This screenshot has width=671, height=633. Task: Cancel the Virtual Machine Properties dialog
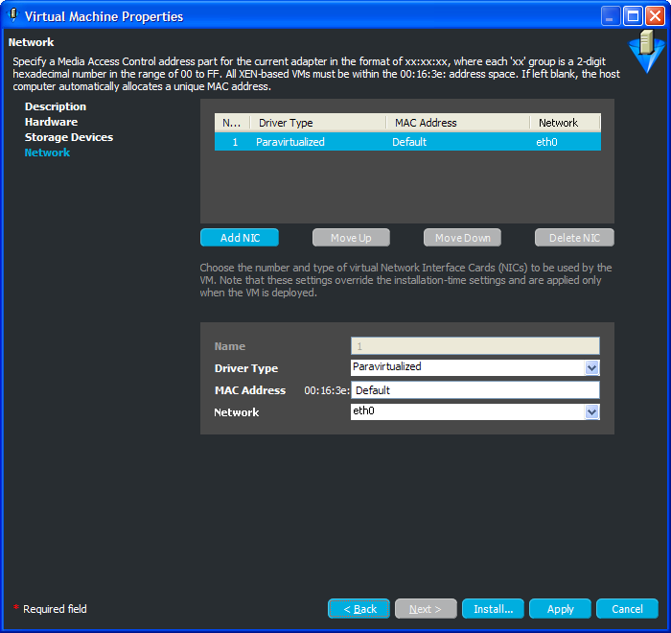(627, 609)
